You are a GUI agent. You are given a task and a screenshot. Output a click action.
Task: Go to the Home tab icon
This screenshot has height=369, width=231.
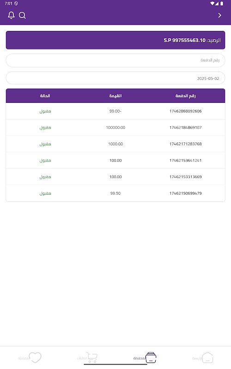tap(207, 357)
